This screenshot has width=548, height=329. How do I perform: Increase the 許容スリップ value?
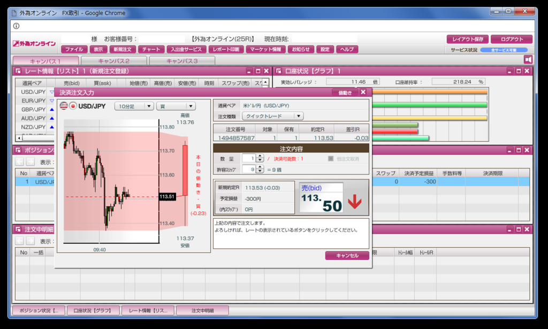[260, 167]
